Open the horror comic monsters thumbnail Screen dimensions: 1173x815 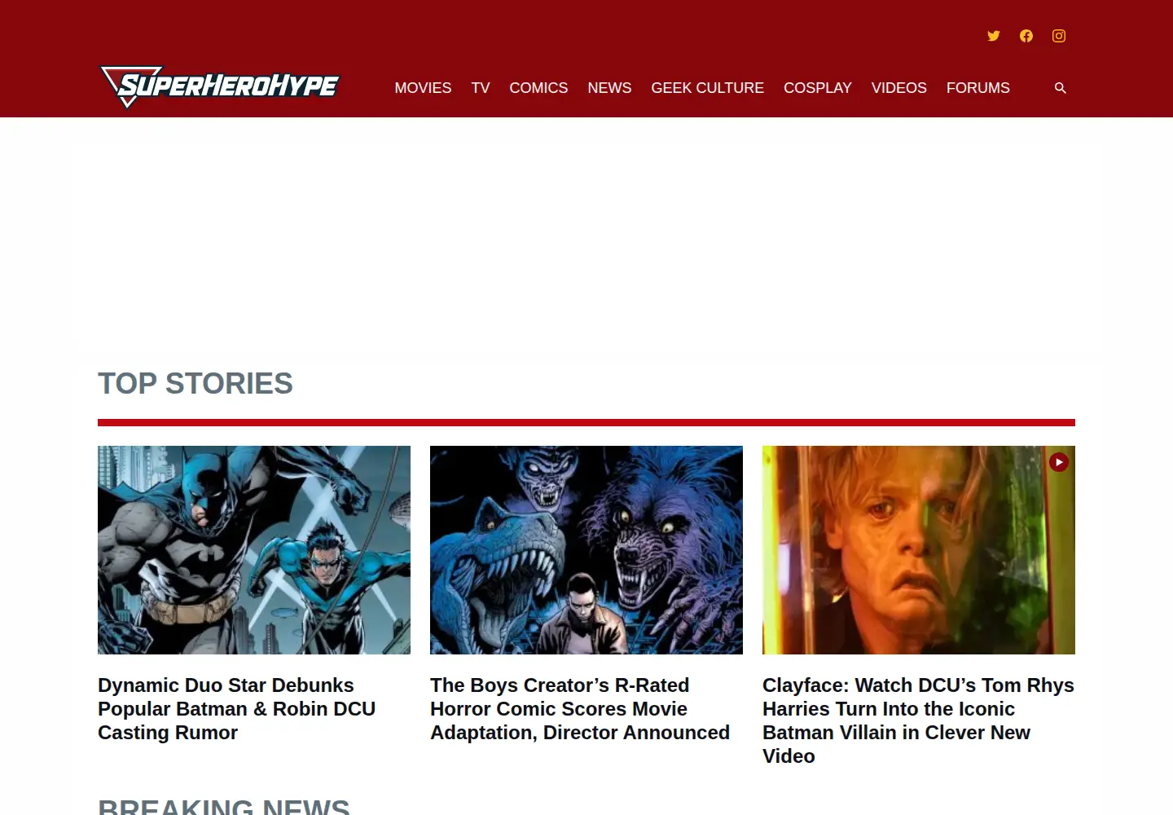[586, 550]
